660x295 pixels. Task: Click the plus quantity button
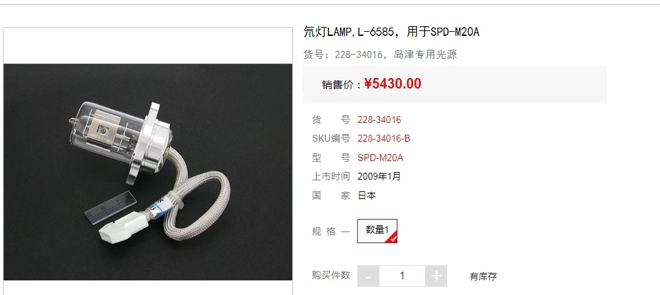(436, 276)
